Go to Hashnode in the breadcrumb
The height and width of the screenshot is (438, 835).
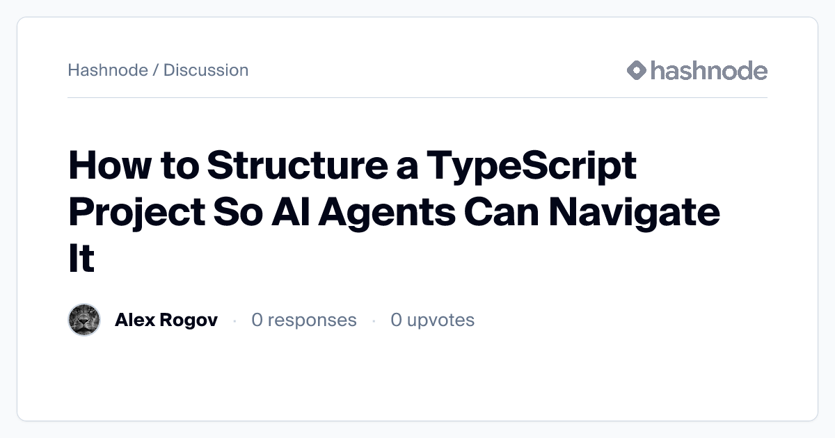click(108, 70)
